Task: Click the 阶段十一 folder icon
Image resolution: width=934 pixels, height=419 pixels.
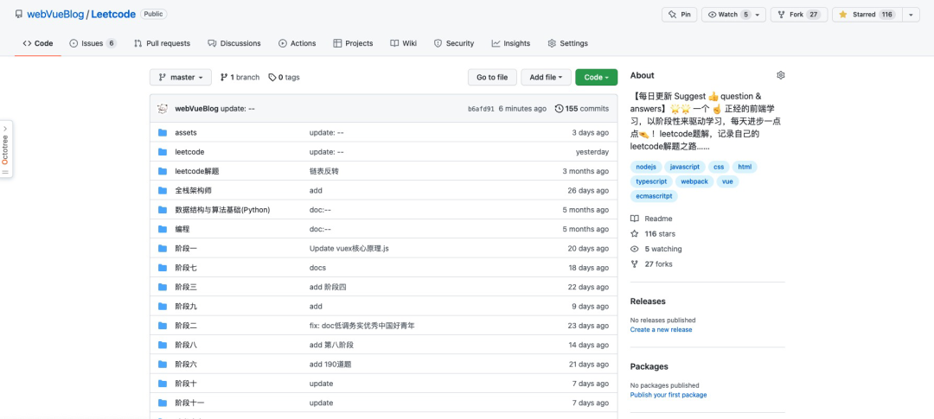Action: pos(162,403)
